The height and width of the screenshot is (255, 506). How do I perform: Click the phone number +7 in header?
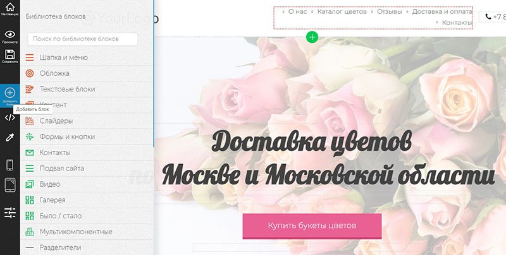click(498, 16)
